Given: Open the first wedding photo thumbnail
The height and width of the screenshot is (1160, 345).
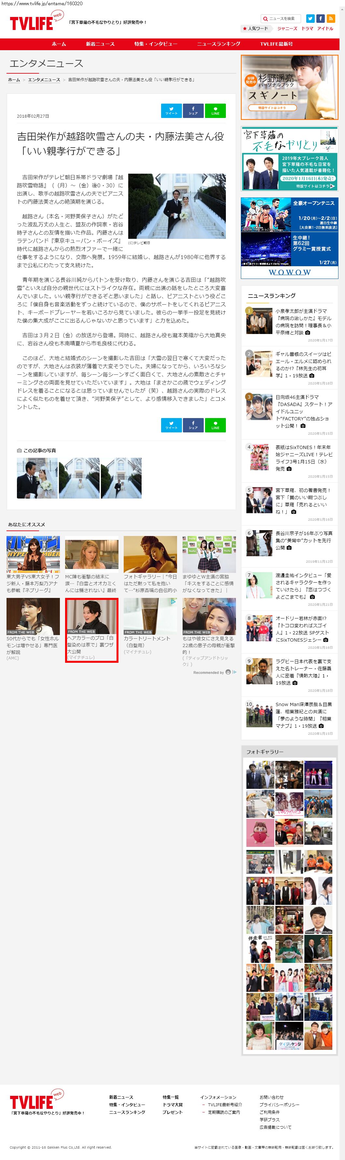Looking at the screenshot, I should 37,478.
